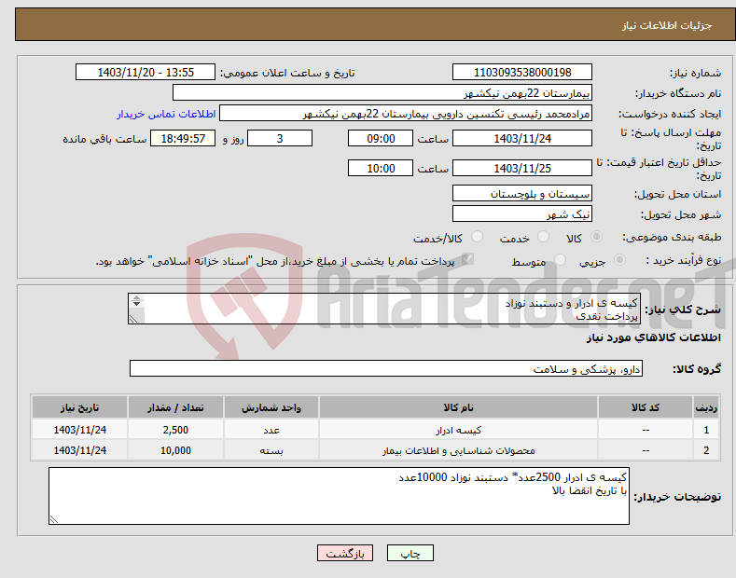Click the توضیحات خریدار text area
736x578 pixels.
coord(339,496)
